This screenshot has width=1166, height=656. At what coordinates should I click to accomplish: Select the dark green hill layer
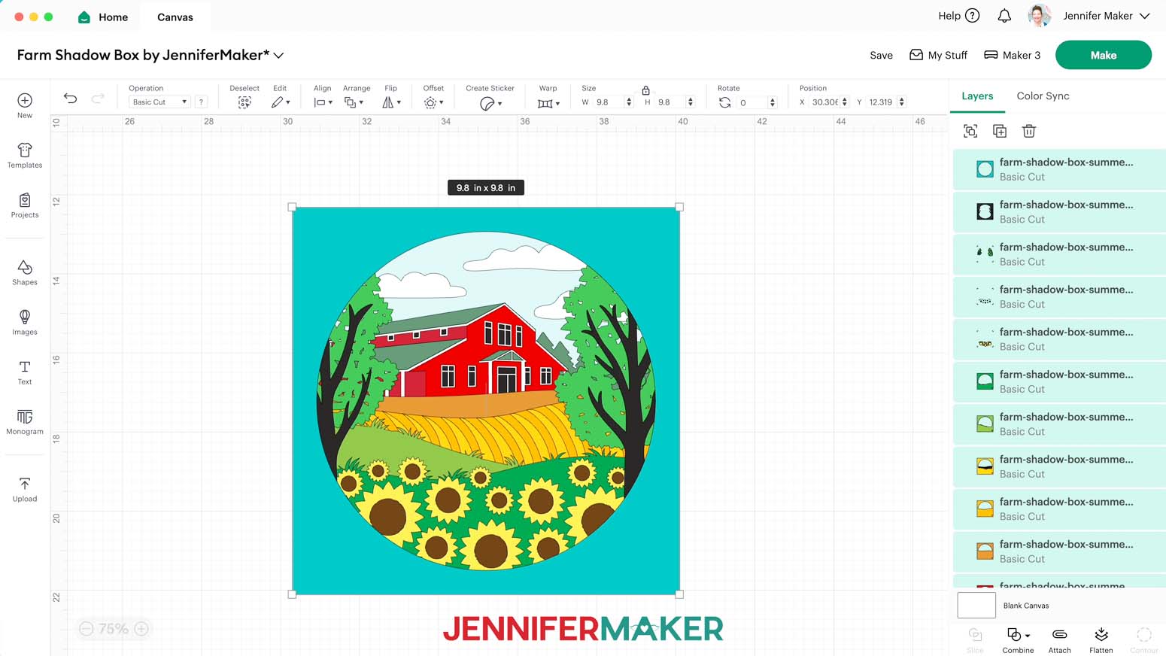pyautogui.click(x=1059, y=381)
